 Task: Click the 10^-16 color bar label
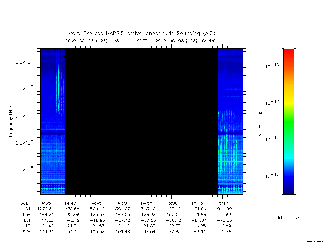(272, 176)
